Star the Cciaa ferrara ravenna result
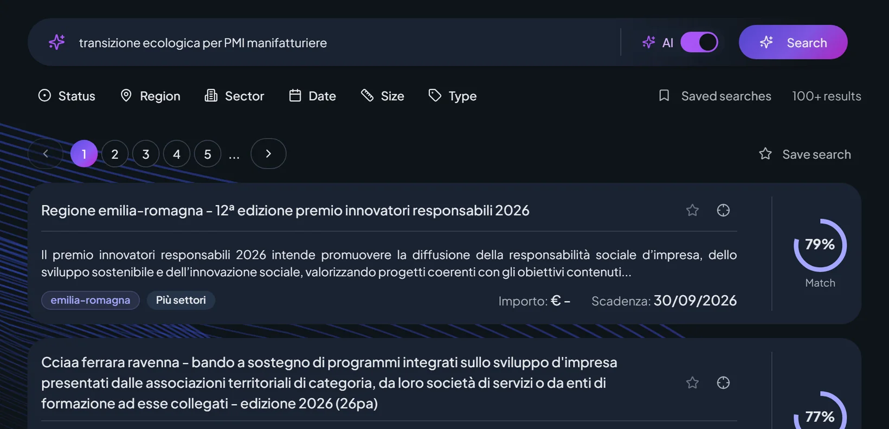This screenshot has height=429, width=889. 692,383
